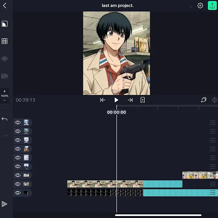
Task: Open the bottom layer's handle menu
Action: click(213, 193)
